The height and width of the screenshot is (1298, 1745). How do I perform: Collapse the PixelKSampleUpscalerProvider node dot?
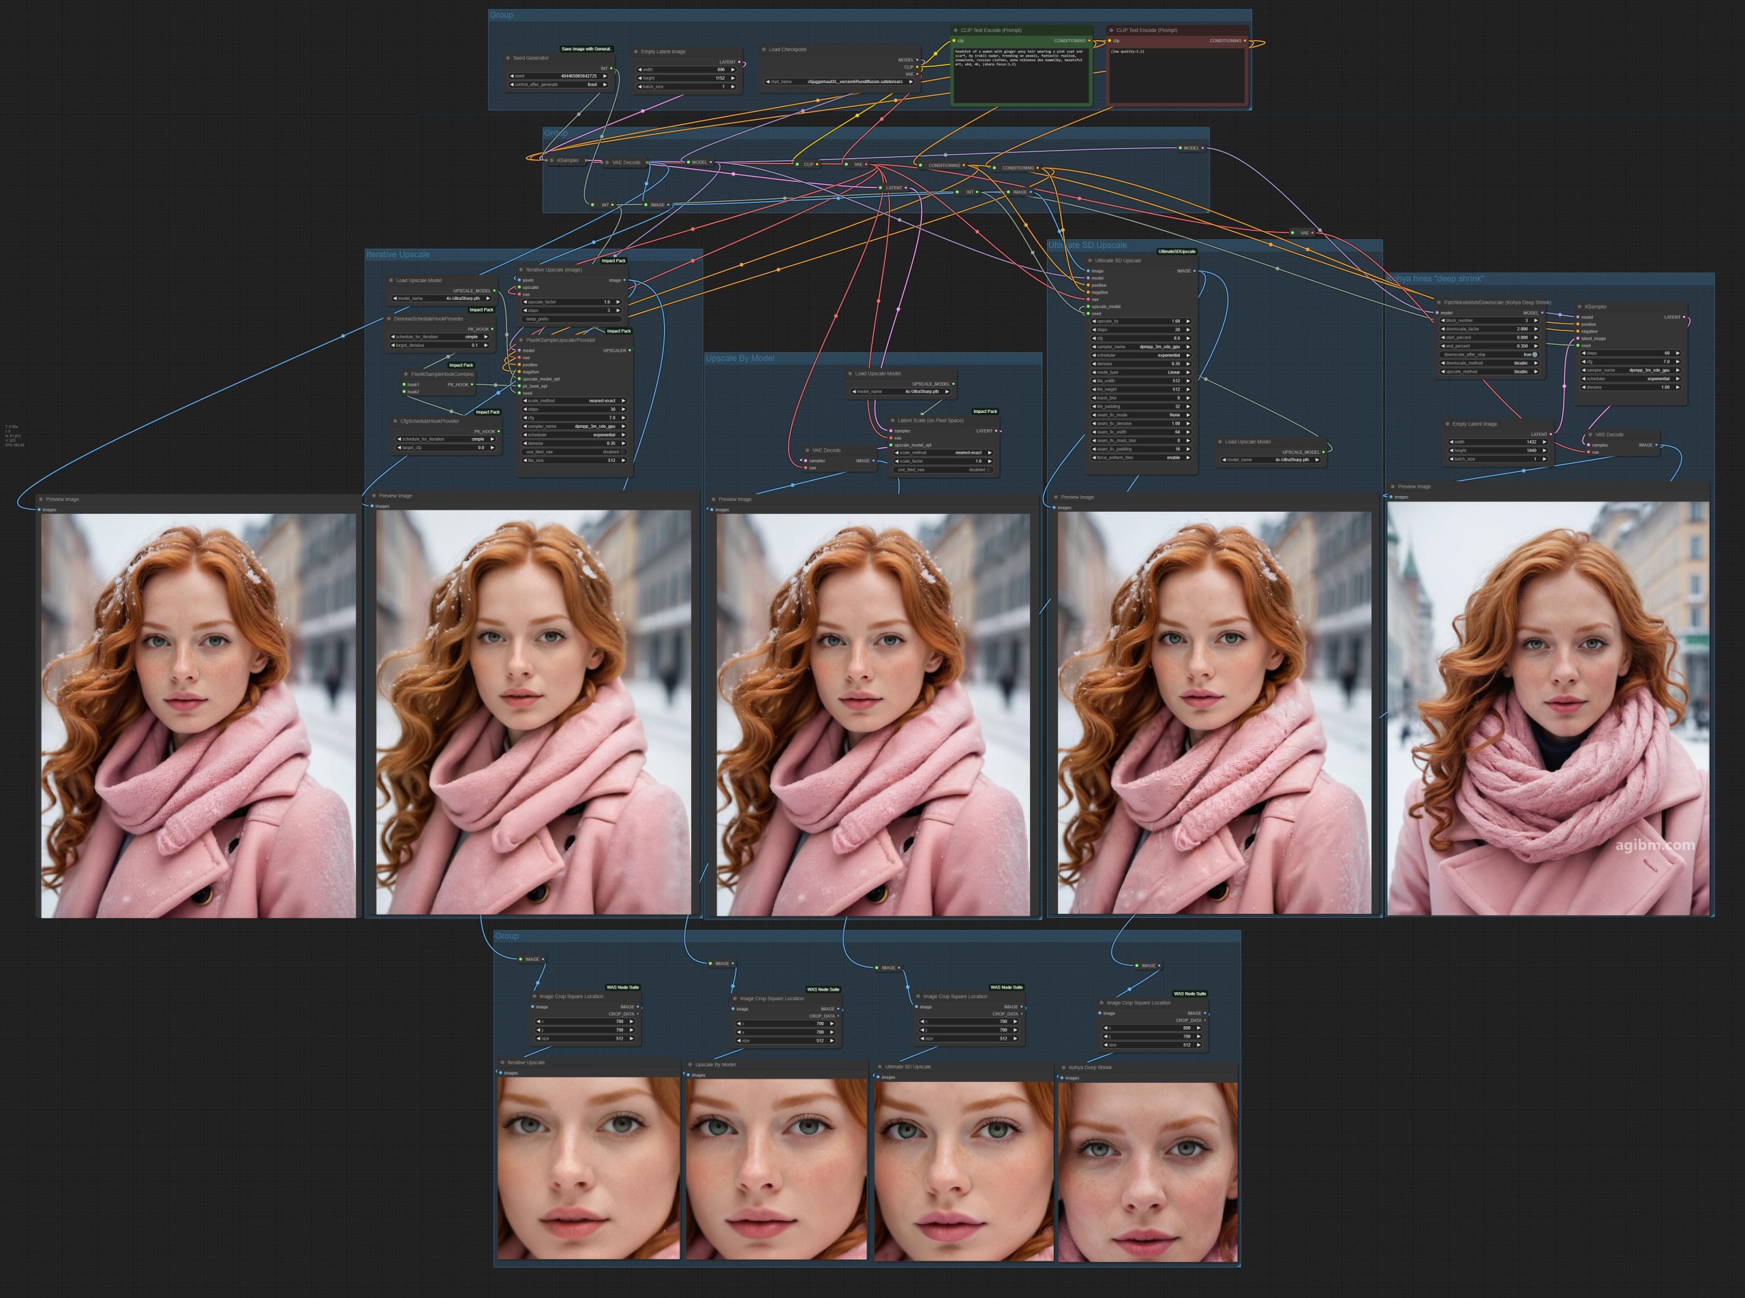click(x=521, y=340)
